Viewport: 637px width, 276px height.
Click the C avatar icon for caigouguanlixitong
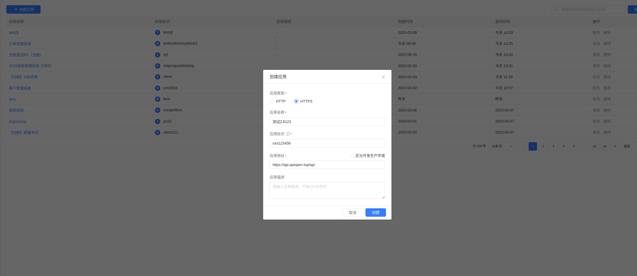[157, 66]
